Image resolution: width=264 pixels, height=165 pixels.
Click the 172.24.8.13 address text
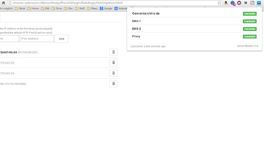pyautogui.click(x=7, y=73)
